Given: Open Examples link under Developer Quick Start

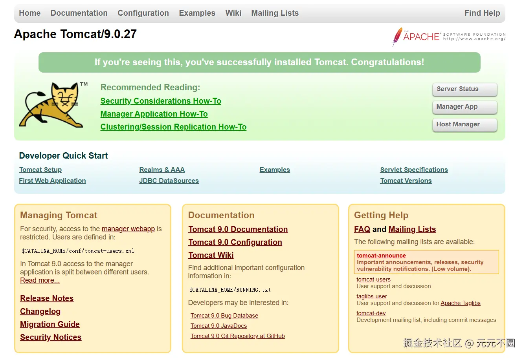Looking at the screenshot, I should point(275,170).
